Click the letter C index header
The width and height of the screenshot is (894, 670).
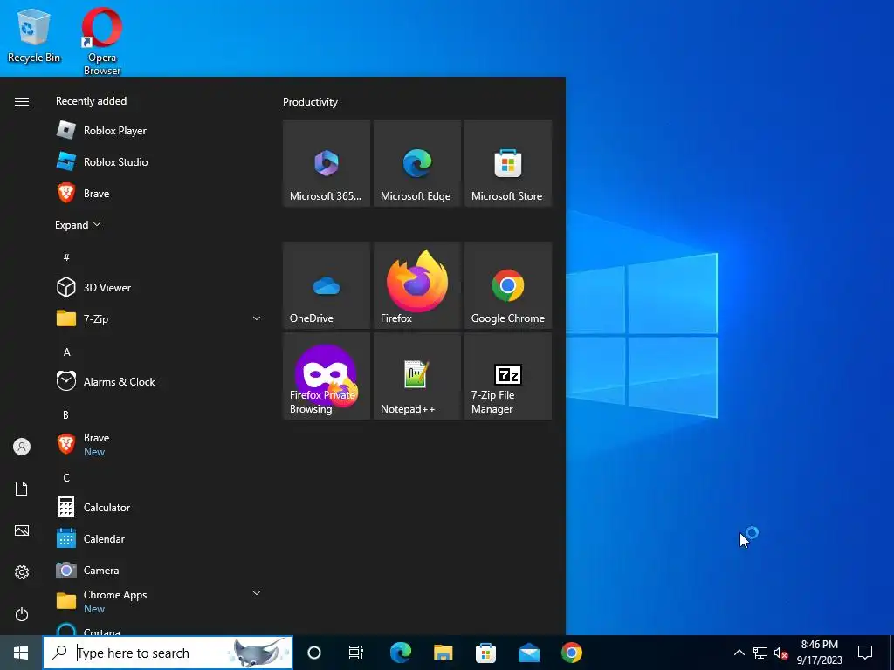[66, 477]
